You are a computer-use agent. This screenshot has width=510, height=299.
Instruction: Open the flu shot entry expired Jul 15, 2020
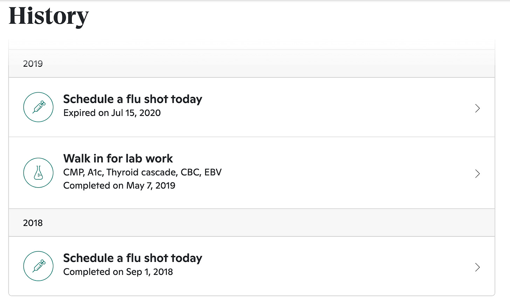[x=132, y=99]
